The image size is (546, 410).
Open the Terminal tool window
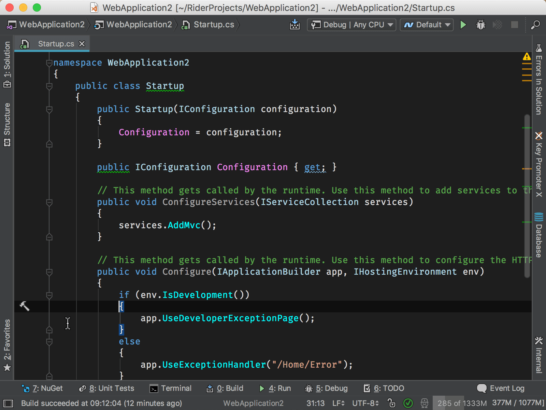point(171,388)
